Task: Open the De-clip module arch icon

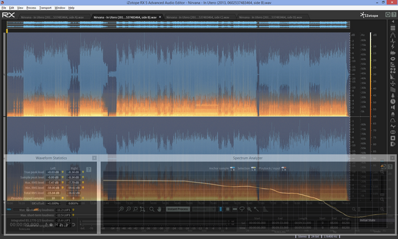Action: pos(392,35)
